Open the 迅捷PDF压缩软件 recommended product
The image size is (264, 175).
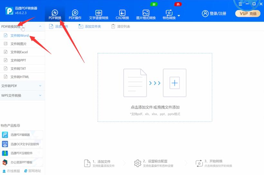22,153
